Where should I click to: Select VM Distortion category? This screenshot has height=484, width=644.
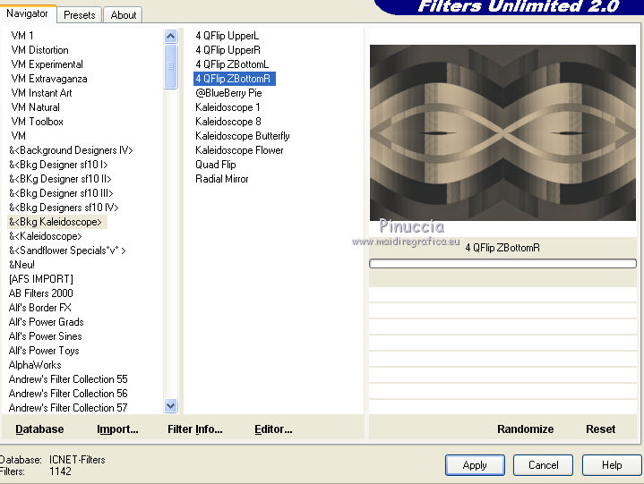39,50
